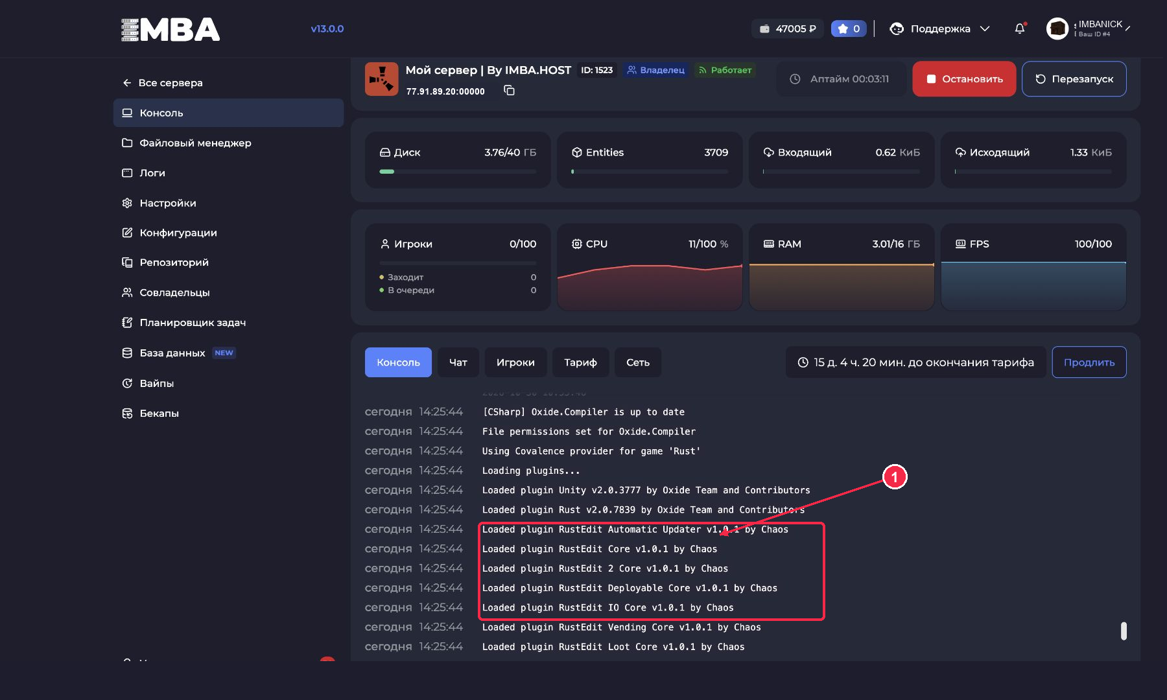Click the Entities progress bar
This screenshot has width=1167, height=700.
pos(650,172)
